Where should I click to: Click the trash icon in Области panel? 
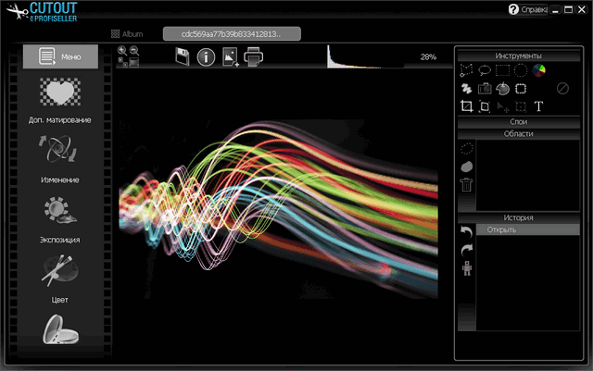click(467, 184)
